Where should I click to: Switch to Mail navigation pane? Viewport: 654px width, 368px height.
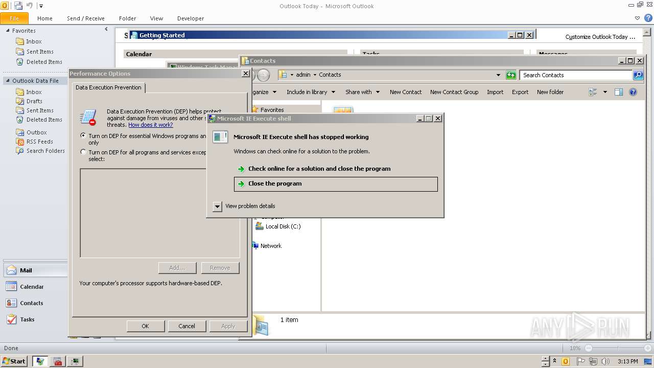35,270
